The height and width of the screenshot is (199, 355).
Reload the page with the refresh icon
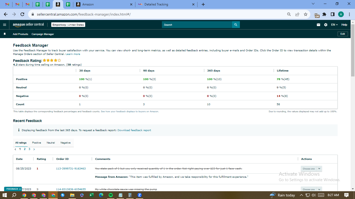coord(22,14)
